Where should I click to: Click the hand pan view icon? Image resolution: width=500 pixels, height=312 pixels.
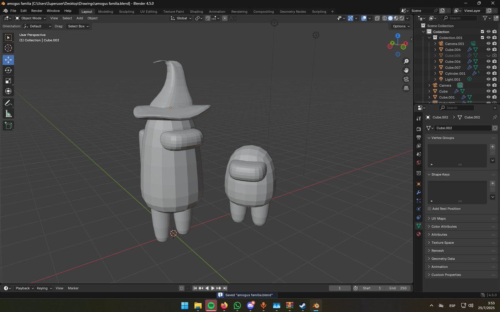click(x=406, y=70)
